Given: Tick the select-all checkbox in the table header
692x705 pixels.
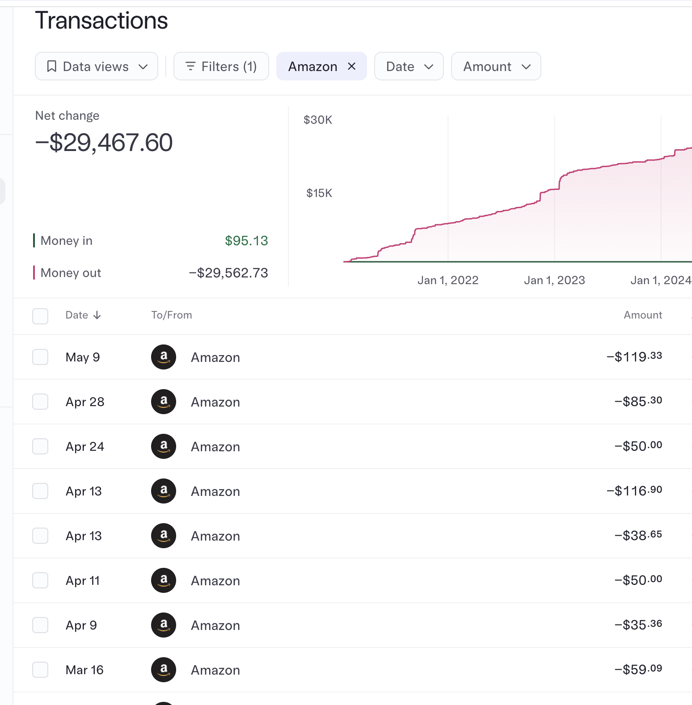Looking at the screenshot, I should 40,316.
